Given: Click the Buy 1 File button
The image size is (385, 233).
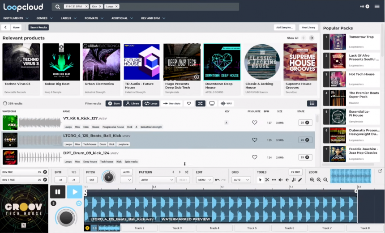Looking at the screenshot, I should [x=25, y=180].
